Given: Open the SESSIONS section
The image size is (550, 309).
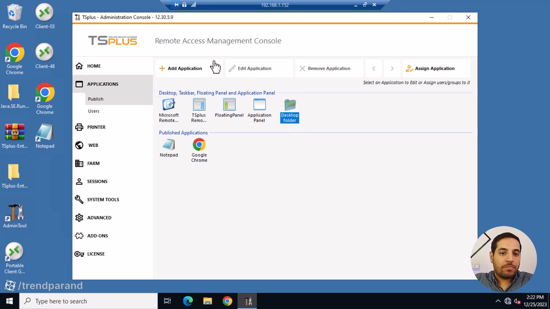Looking at the screenshot, I should (x=113, y=181).
